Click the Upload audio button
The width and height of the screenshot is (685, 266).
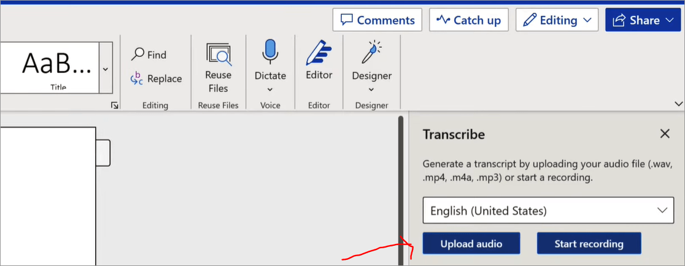(x=471, y=243)
